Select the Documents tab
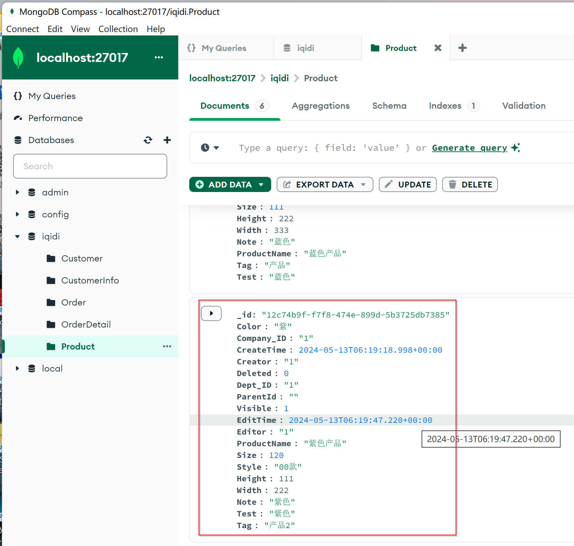 click(x=235, y=106)
